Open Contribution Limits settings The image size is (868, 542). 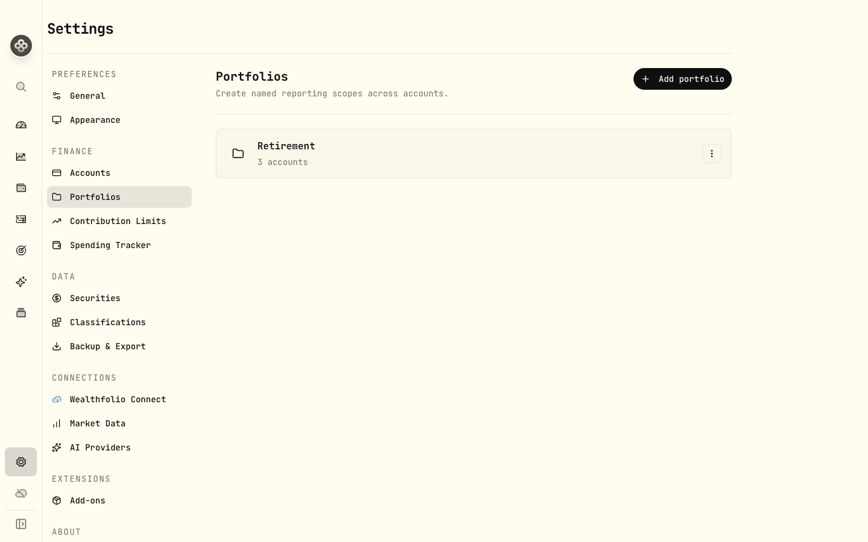click(119, 221)
